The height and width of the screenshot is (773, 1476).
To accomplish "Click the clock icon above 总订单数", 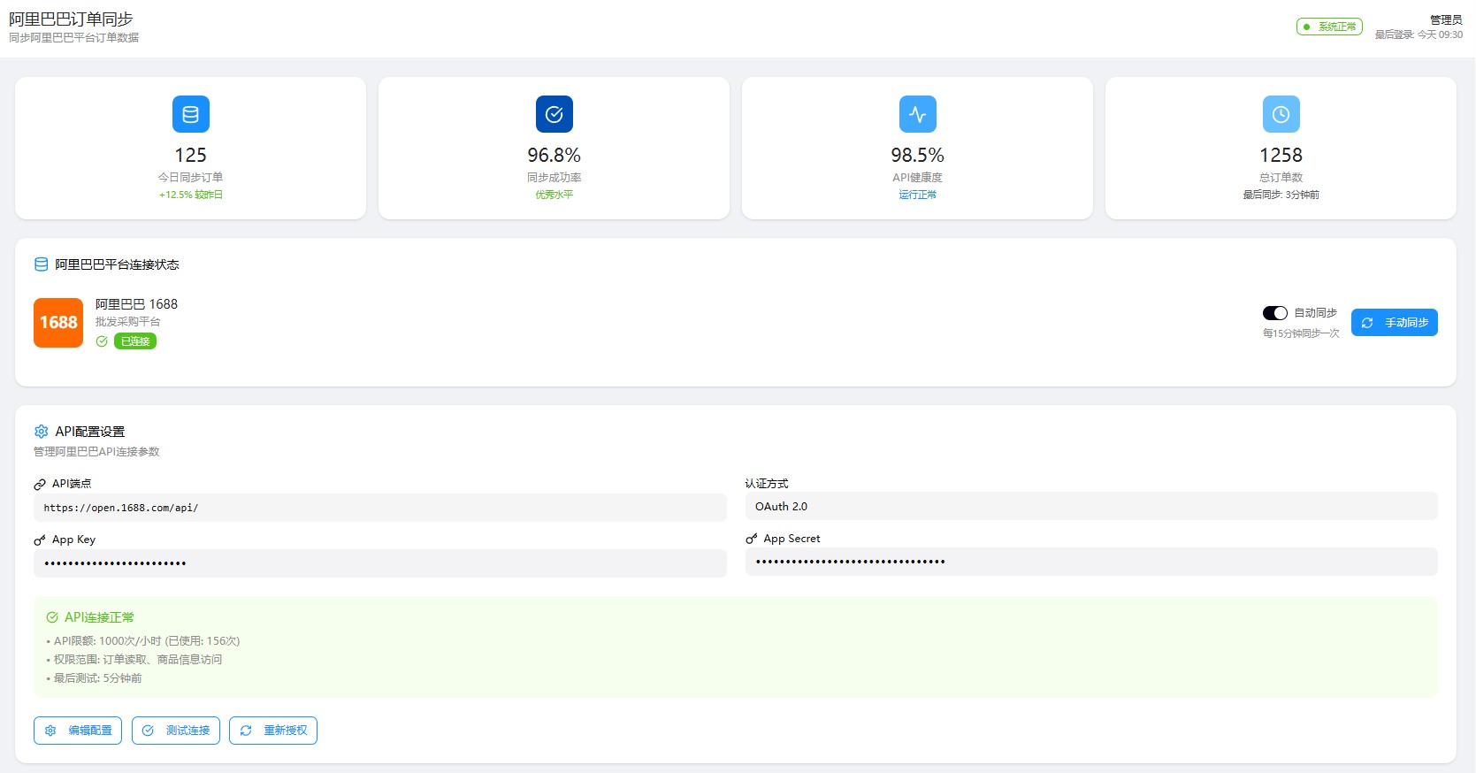I will (1281, 114).
